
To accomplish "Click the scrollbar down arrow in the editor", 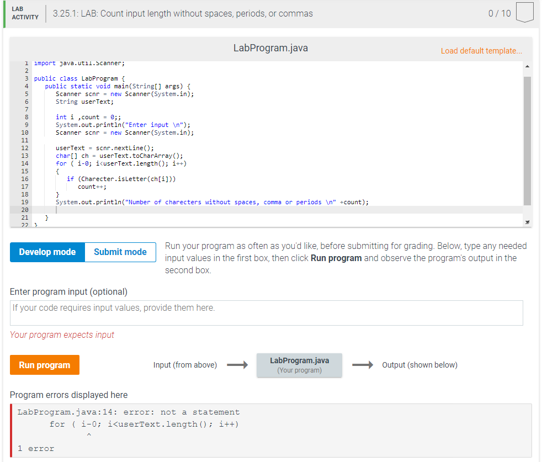I will (x=526, y=220).
